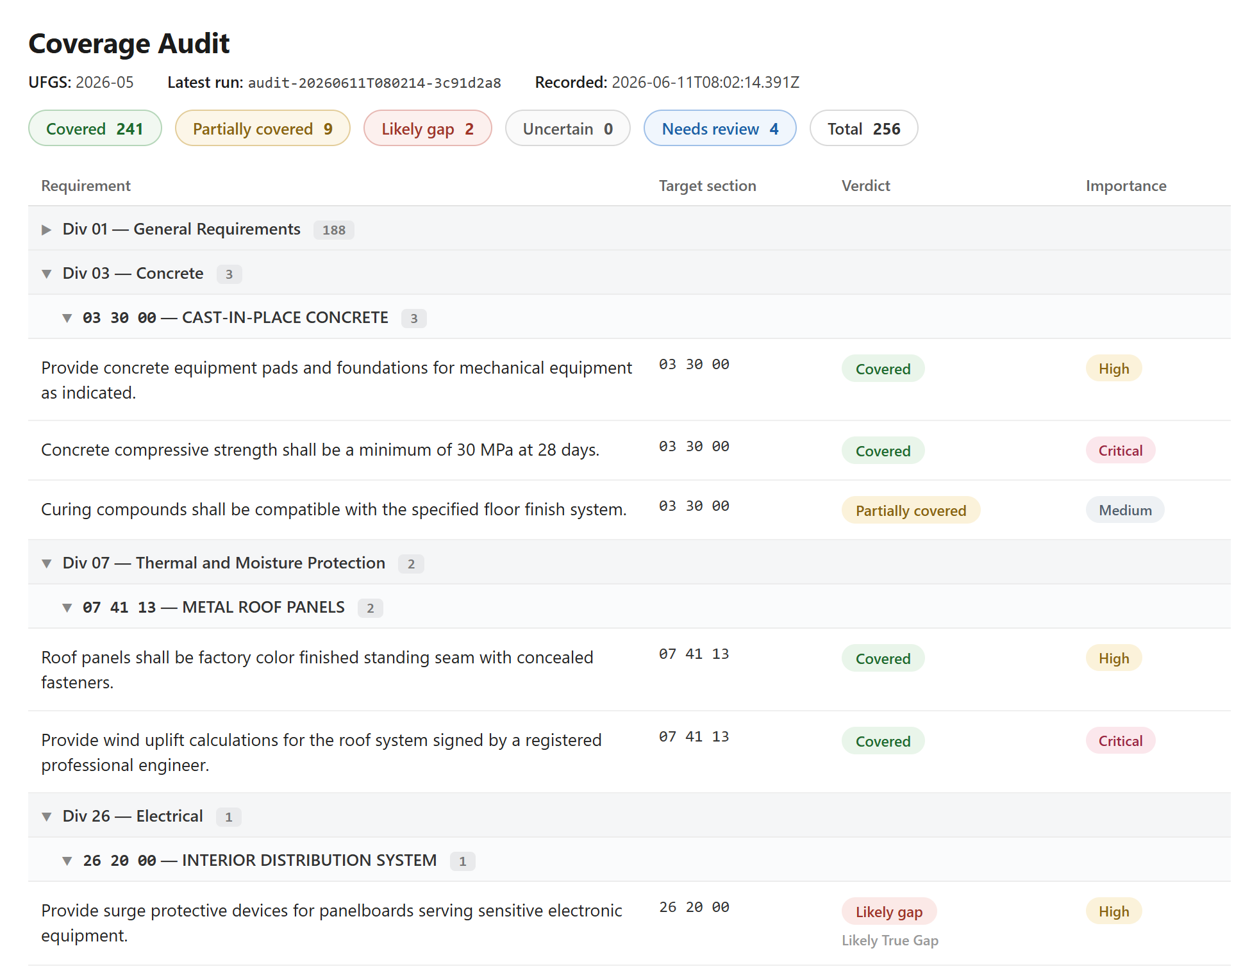Viewport: 1259px width, 978px height.
Task: Click the Recorded timestamp 2026-06-11T08:02:14.391Z
Action: 705,83
